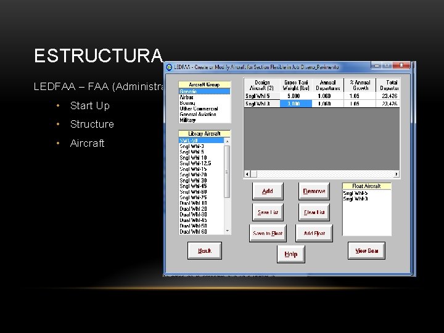Choose Sngl Whl-20 in Library Aircraft
This screenshot has width=444, height=333.
(201, 175)
